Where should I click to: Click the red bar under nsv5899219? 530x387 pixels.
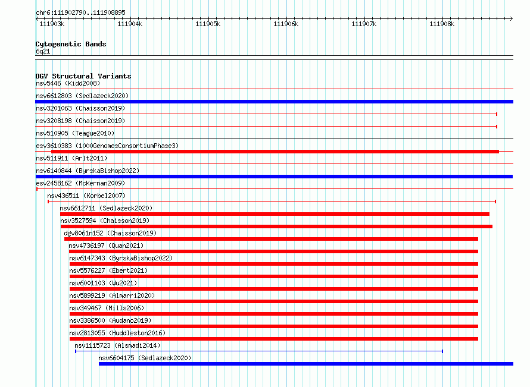(274, 301)
